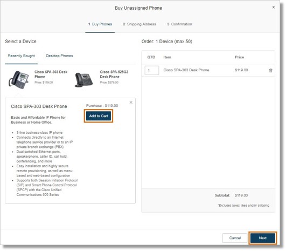The image size is (286, 251).
Task: Click the Price column header
Action: (x=239, y=57)
